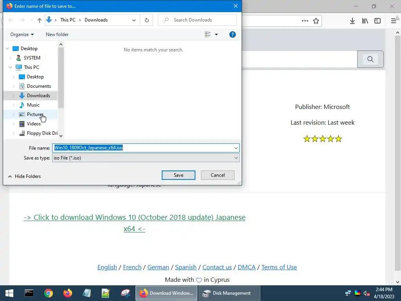Collapse the Desktop root tree node
The image size is (401, 301).
pos(7,49)
